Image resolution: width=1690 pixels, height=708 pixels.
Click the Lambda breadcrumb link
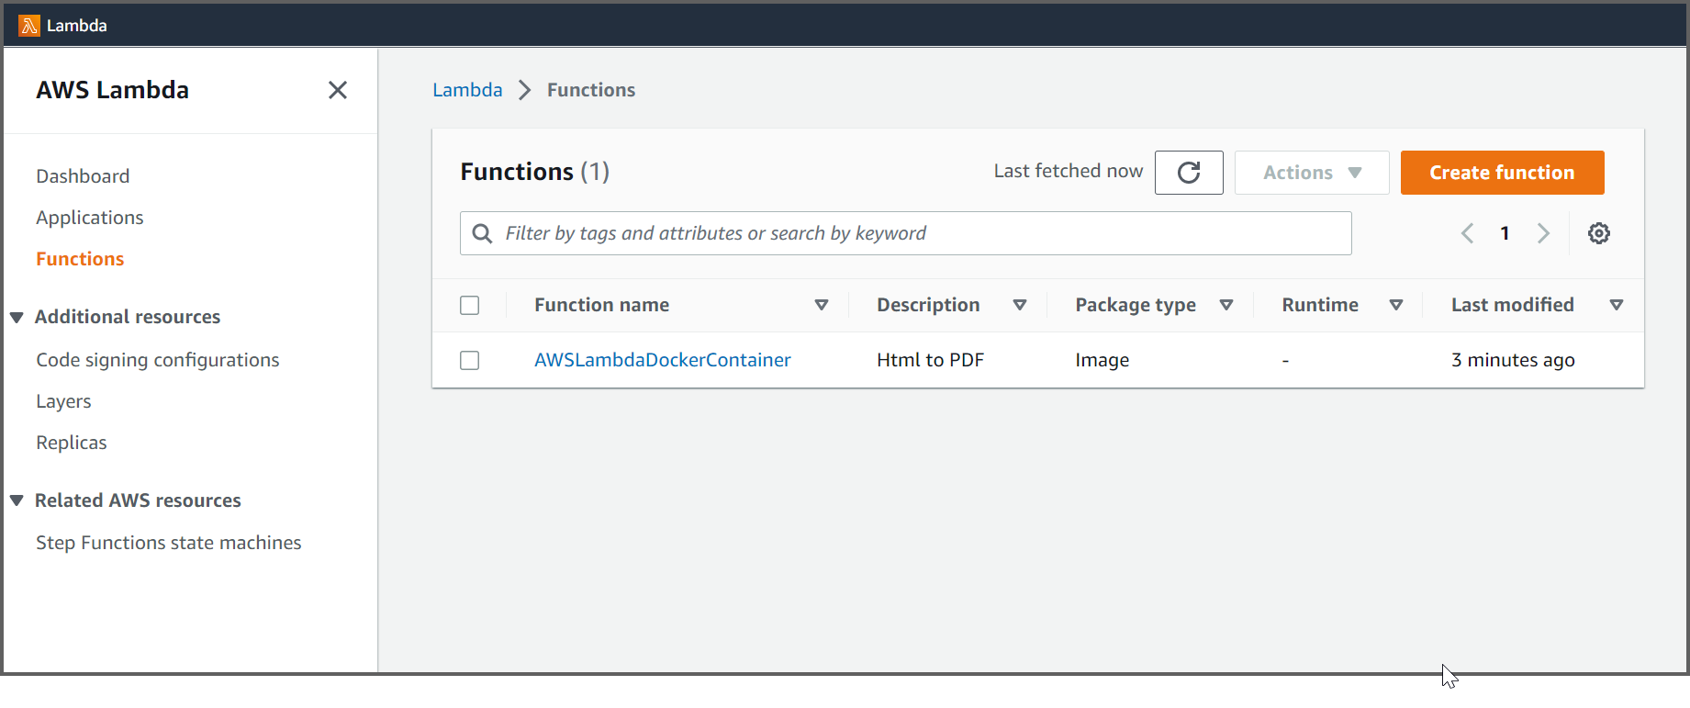point(467,90)
